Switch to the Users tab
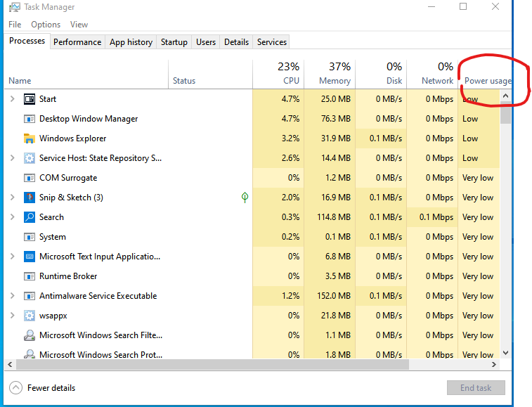The image size is (532, 407). click(206, 42)
